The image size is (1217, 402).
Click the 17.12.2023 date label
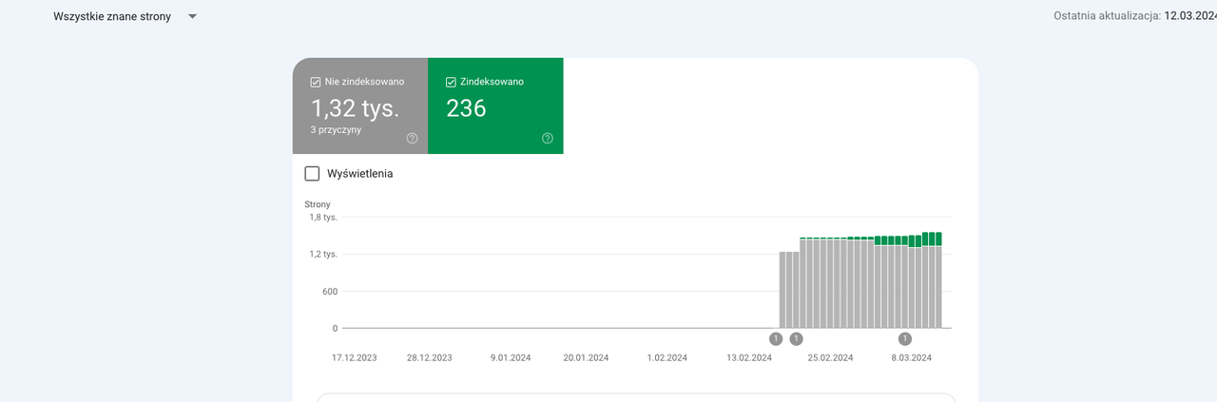355,358
